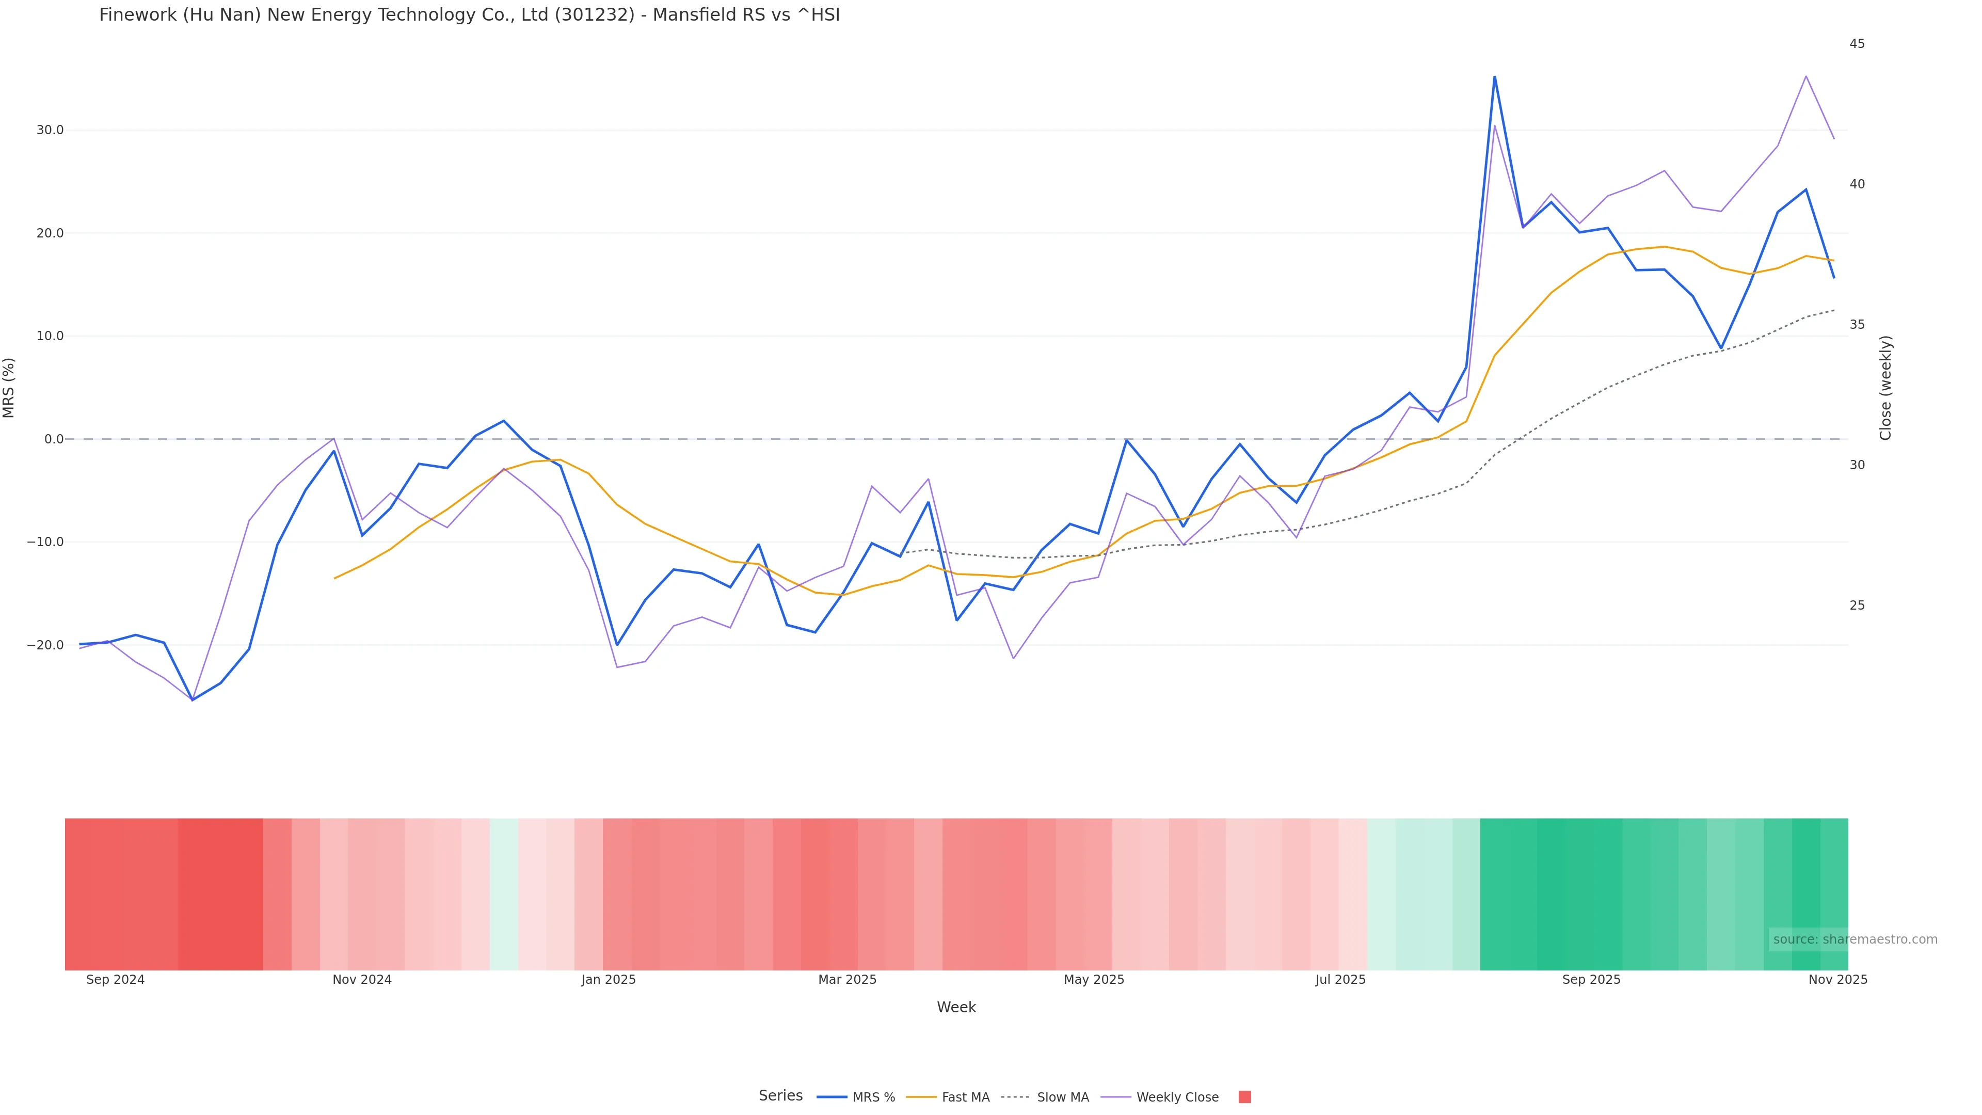Click the May 2025 x-axis label
The height and width of the screenshot is (1115, 1982).
tap(1093, 980)
